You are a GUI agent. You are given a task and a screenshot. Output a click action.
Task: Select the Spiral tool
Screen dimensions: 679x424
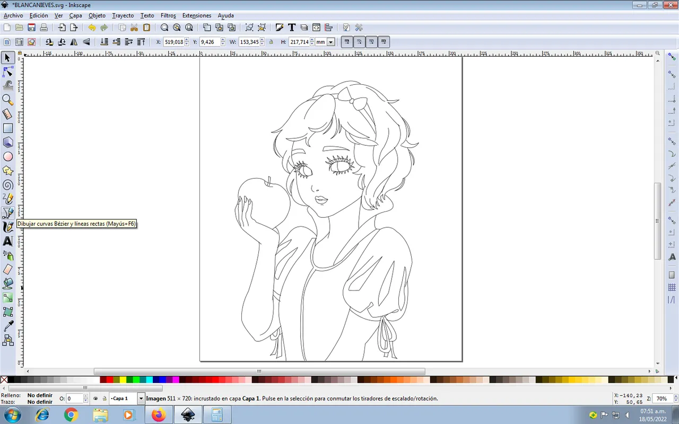[x=8, y=185]
